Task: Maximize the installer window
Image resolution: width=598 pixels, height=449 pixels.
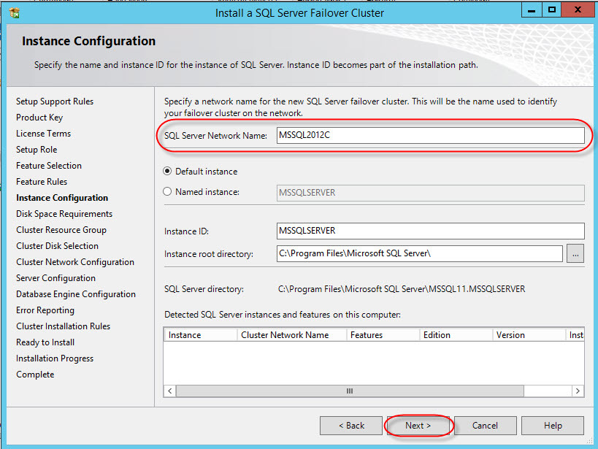Action: 553,11
